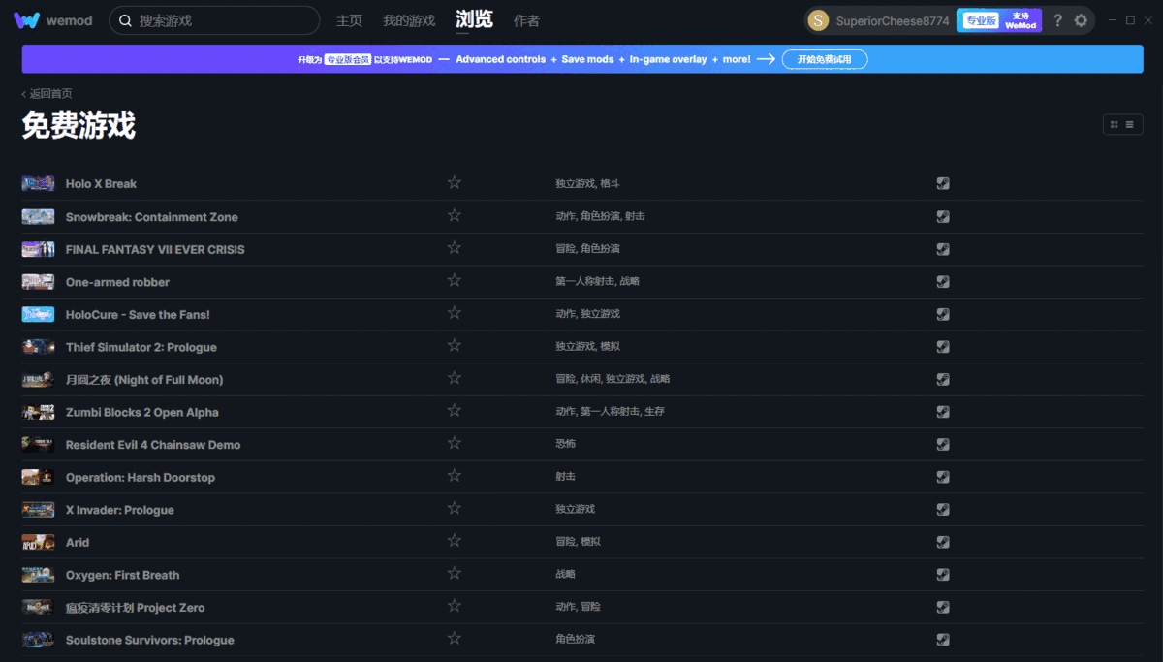This screenshot has height=662, width=1163.
Task: Click the 开始免费试用 button
Action: pyautogui.click(x=825, y=59)
